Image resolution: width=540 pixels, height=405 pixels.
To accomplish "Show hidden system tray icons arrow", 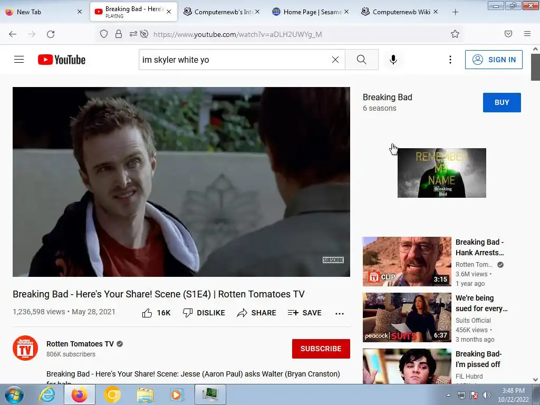I will point(448,395).
